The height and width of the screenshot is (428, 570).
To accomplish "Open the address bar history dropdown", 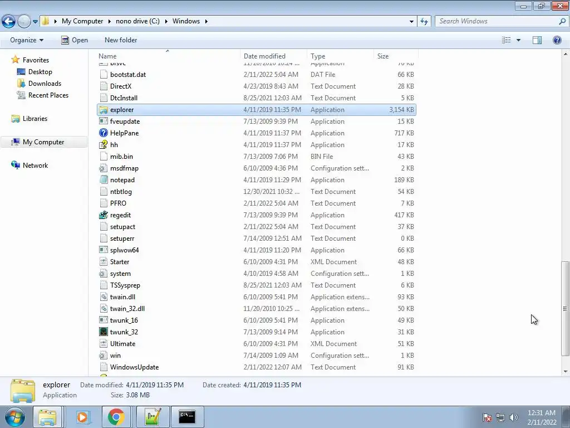I will [411, 22].
